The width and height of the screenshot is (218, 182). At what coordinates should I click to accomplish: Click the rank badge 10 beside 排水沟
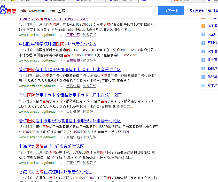tap(203, 85)
